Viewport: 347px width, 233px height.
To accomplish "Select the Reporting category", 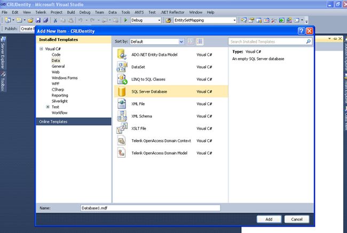I will (60, 95).
